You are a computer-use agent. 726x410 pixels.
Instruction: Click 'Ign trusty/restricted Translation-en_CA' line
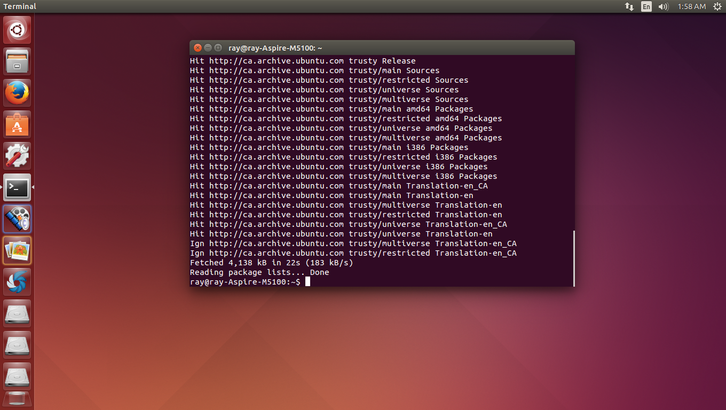(353, 253)
